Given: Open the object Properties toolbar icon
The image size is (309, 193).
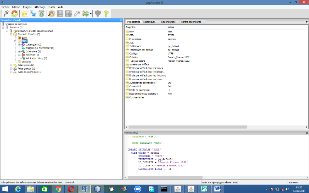Looking at the screenshot, I should pyautogui.click(x=25, y=14).
